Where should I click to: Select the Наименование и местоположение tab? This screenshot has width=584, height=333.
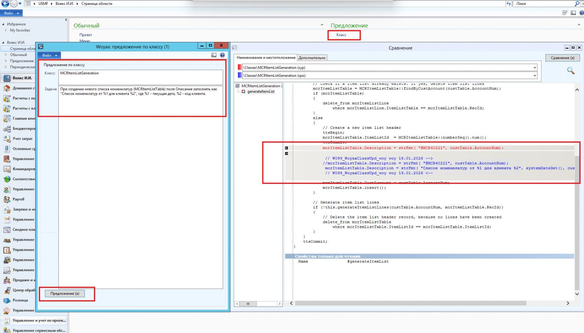[266, 58]
